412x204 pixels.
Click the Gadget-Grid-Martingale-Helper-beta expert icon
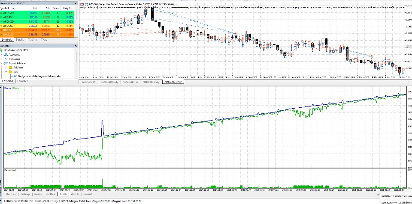15,76
